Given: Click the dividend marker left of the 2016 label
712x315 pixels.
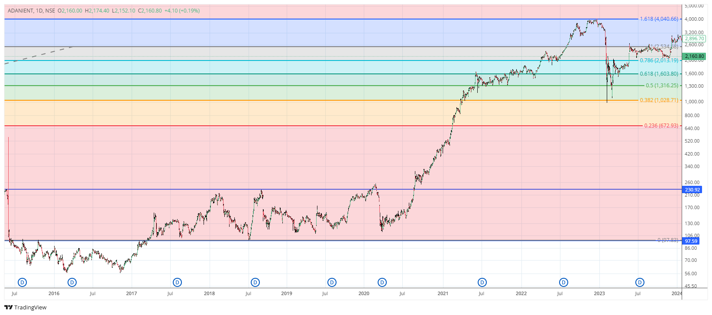Looking at the screenshot, I should tap(23, 283).
